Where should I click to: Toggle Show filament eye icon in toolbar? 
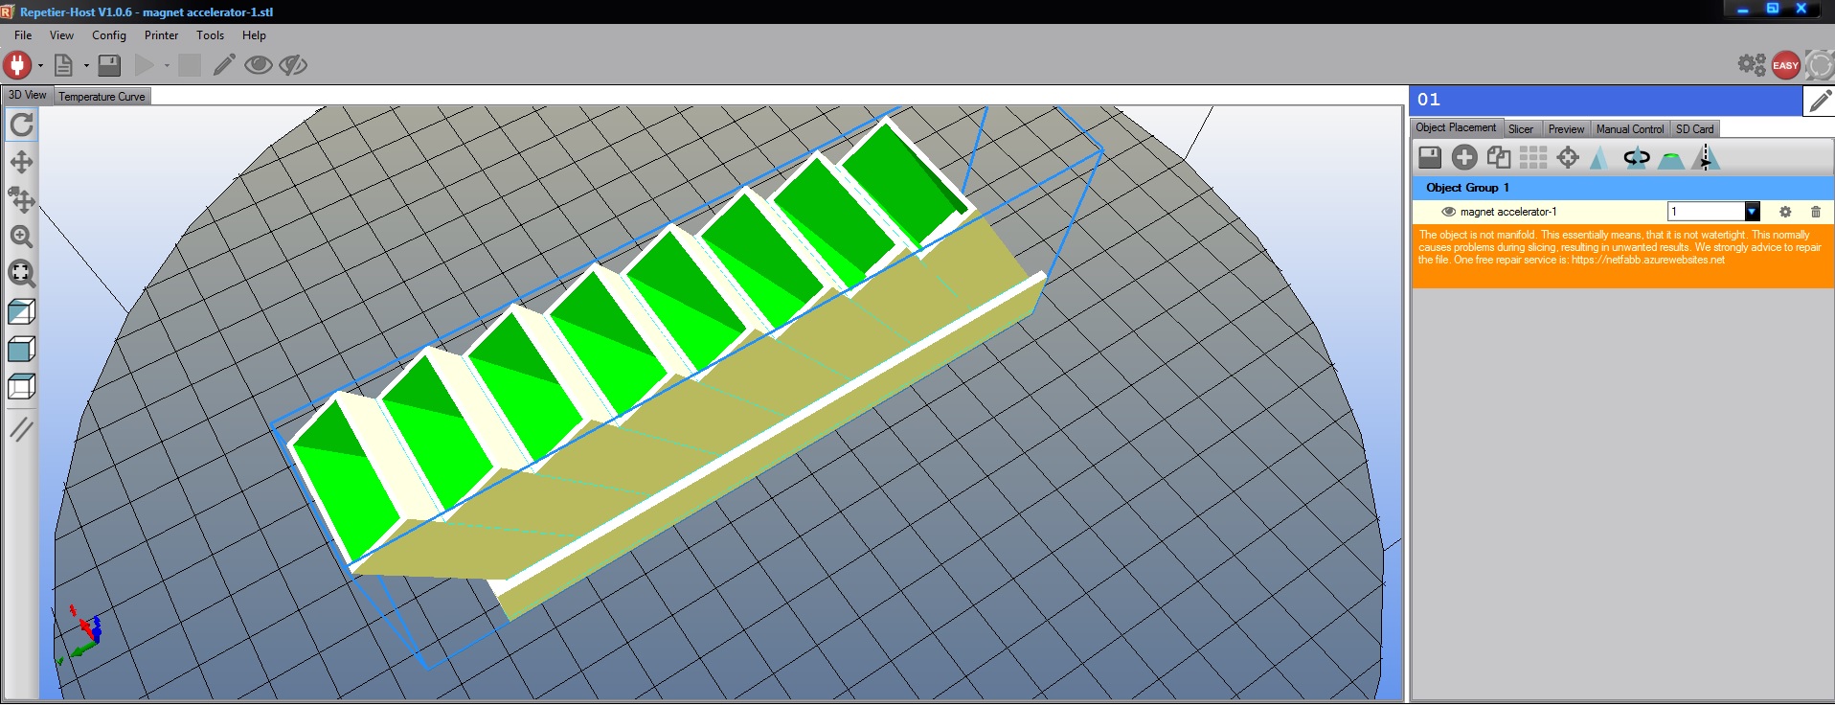[x=258, y=65]
